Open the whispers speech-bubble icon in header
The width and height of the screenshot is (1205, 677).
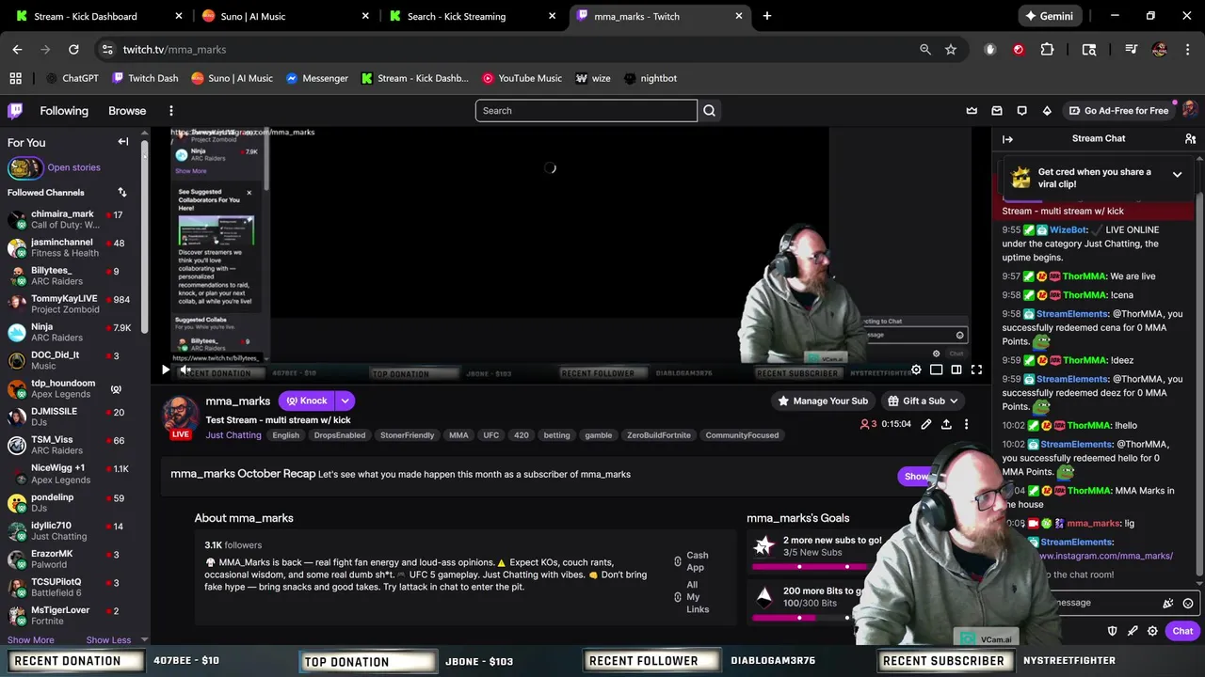(1021, 111)
